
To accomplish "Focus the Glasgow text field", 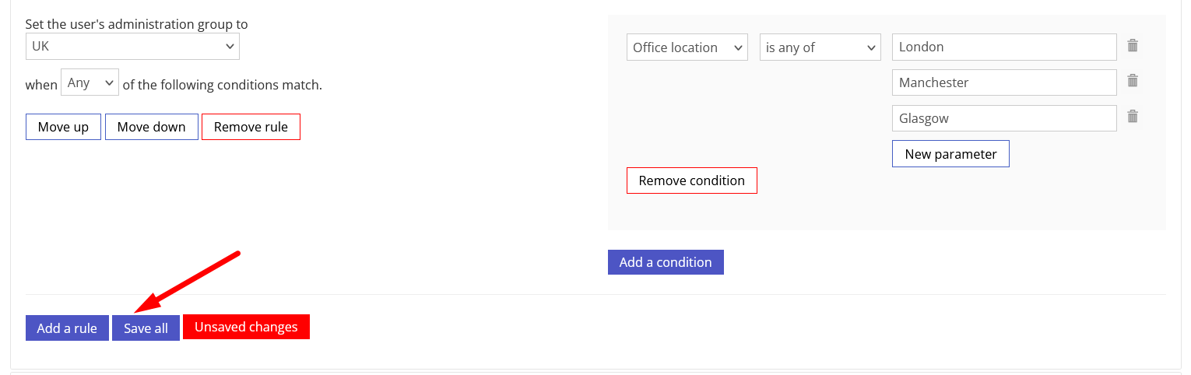I will [x=1004, y=118].
